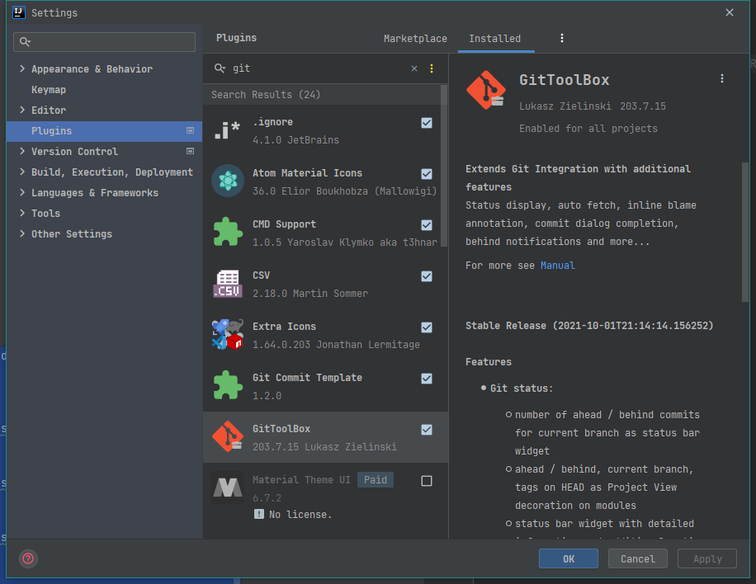This screenshot has width=756, height=584.
Task: Open the Manual link in description
Action: (x=557, y=266)
